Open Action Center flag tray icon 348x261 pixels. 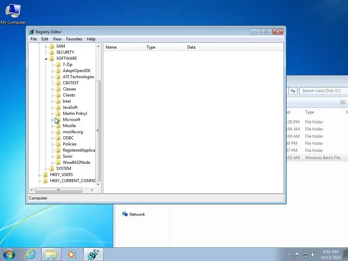tap(297, 255)
